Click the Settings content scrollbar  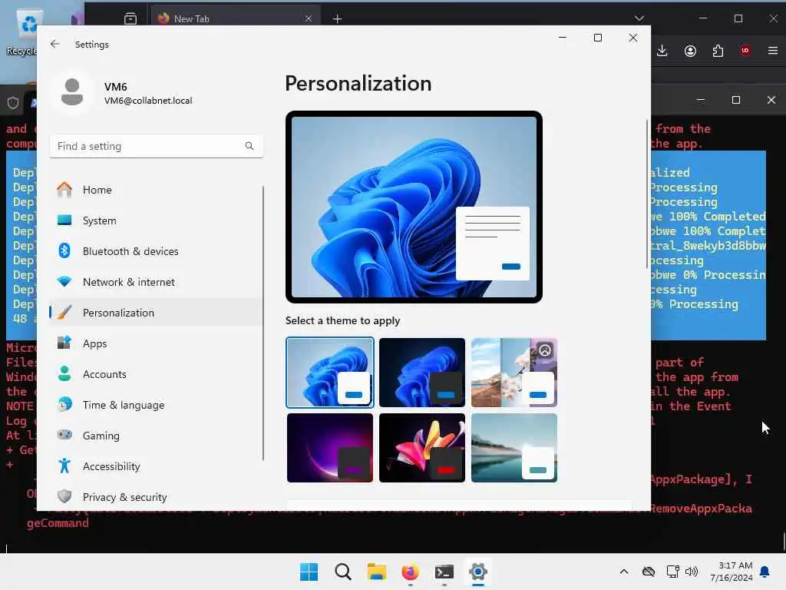pyautogui.click(x=647, y=194)
